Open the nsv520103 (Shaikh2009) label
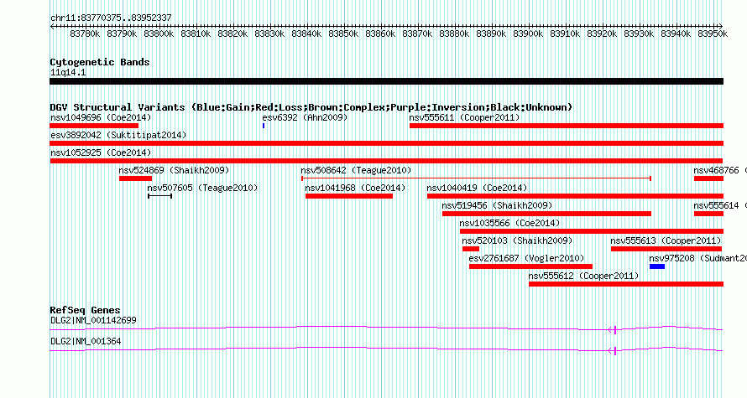The width and height of the screenshot is (747, 398). [x=517, y=240]
